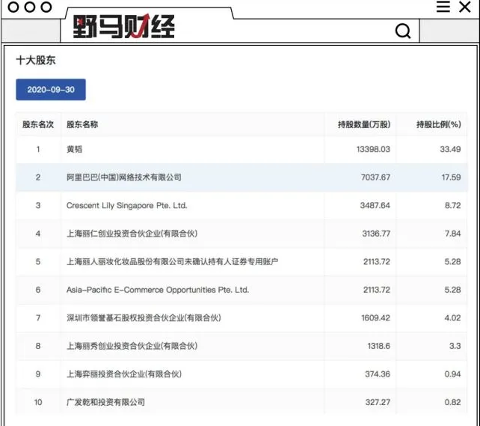
Task: Click share count 13398.03
Action: pyautogui.click(x=373, y=149)
